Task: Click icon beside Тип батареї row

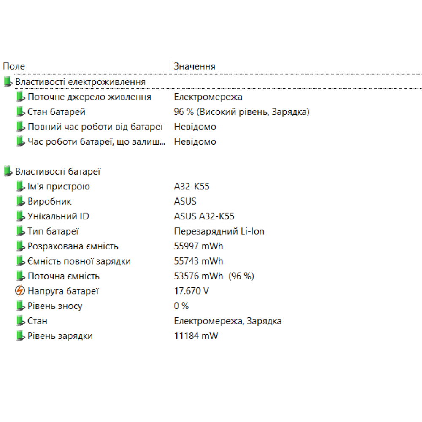Action: 20,231
